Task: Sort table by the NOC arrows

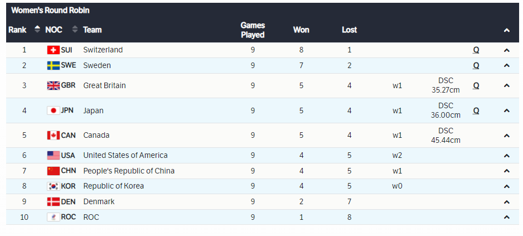Action: (75, 30)
